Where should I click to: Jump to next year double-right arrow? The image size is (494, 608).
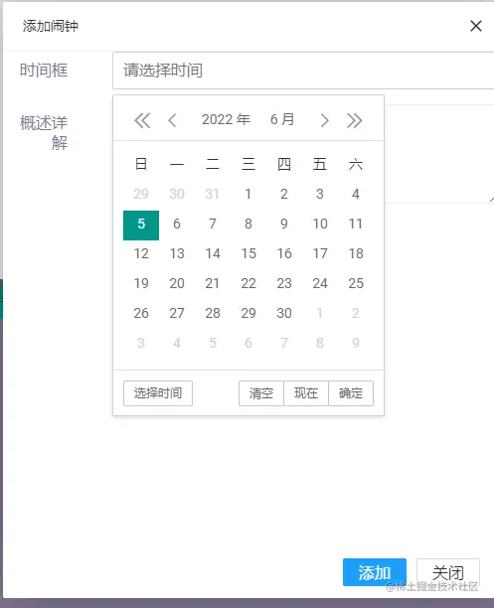tap(355, 120)
